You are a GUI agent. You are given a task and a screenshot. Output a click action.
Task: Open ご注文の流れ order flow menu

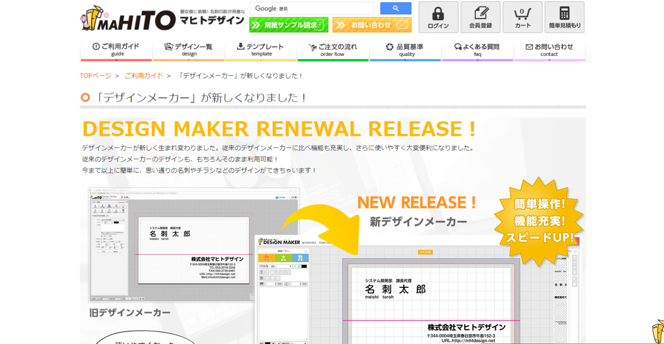pos(333,50)
